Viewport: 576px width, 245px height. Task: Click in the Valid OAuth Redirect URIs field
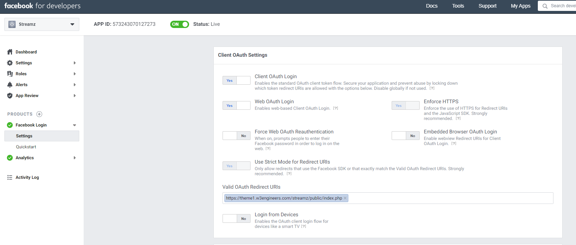pyautogui.click(x=449, y=198)
